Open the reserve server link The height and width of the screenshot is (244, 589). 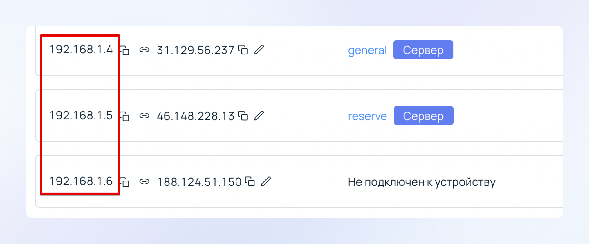[367, 116]
